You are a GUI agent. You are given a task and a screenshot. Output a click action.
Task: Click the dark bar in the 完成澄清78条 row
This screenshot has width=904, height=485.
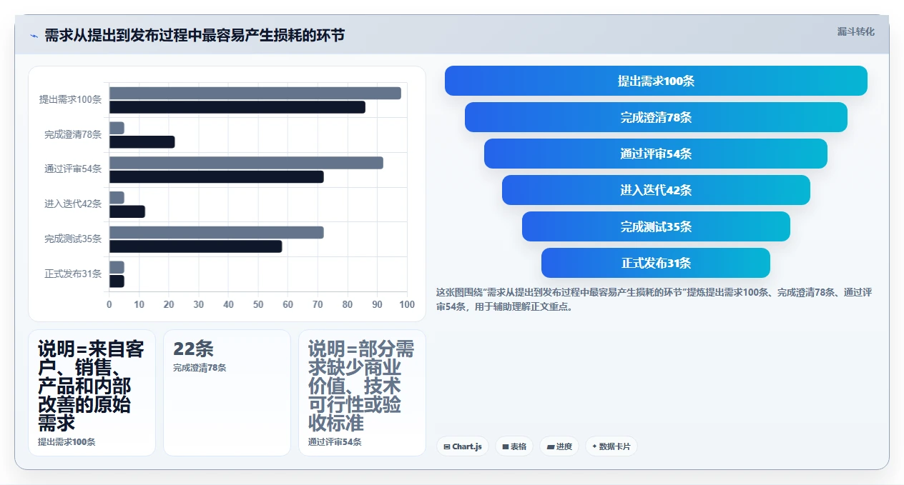tap(142, 142)
